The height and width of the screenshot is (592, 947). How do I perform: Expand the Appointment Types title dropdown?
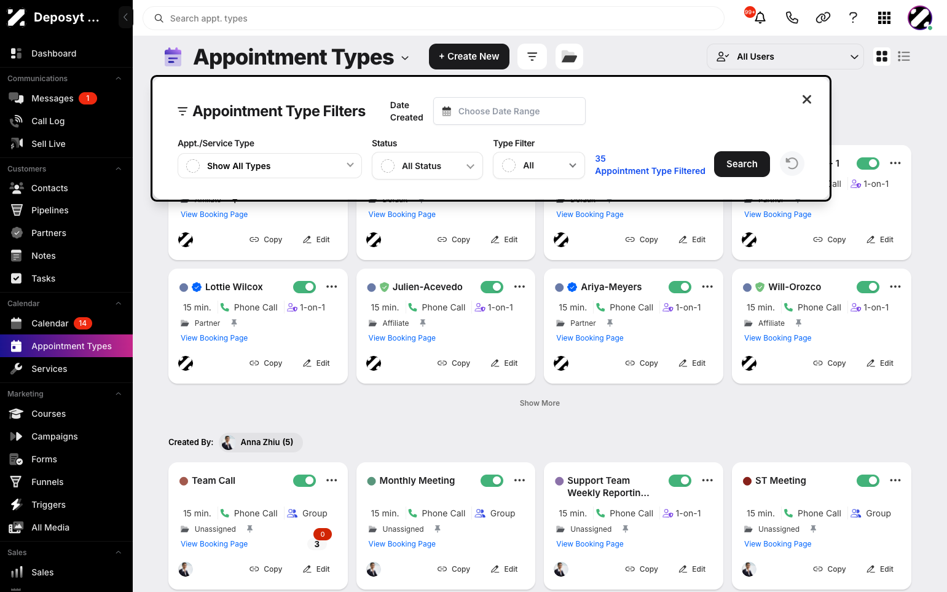tap(405, 58)
